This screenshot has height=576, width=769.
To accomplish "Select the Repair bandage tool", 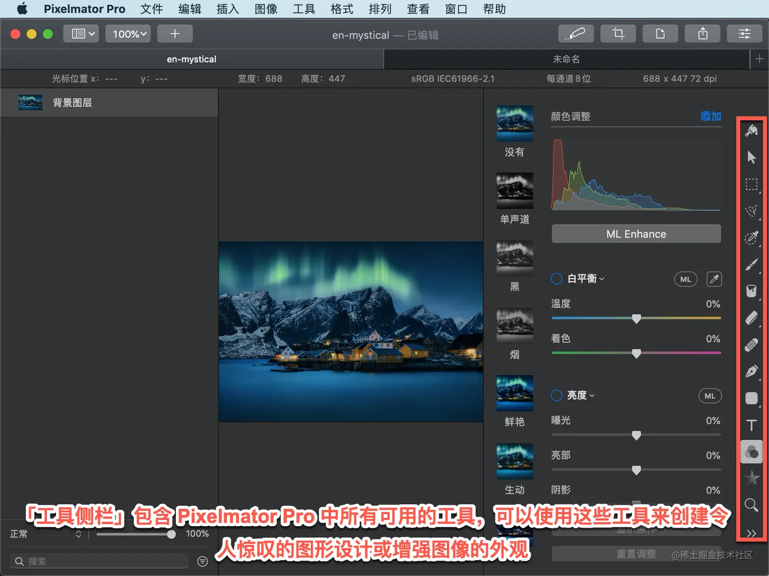I will pyautogui.click(x=751, y=345).
